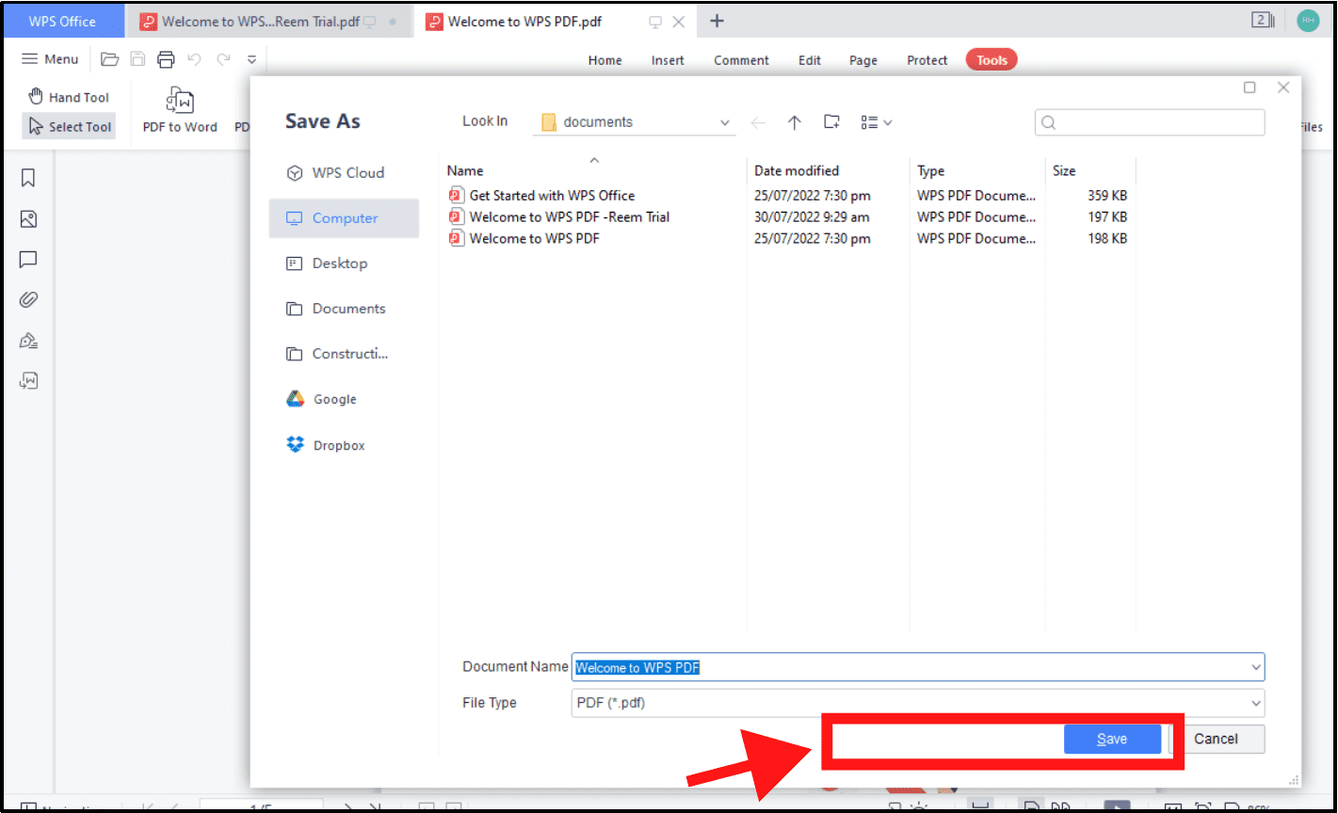Open the Attachments paperclip panel
Viewport: 1338px width, 813px height.
coord(28,300)
